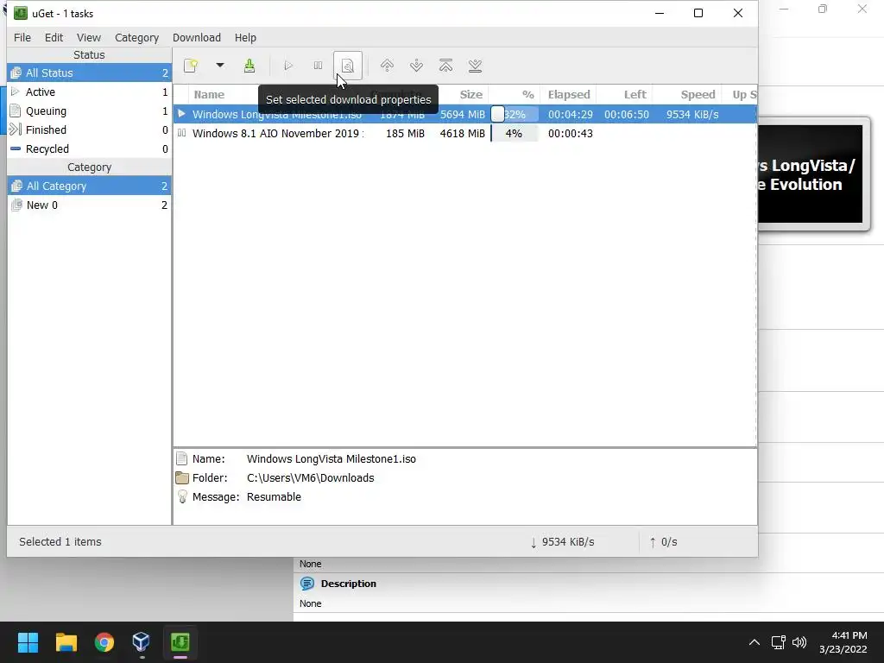The height and width of the screenshot is (663, 884).
Task: Click the Move Down toolbar icon
Action: click(416, 66)
